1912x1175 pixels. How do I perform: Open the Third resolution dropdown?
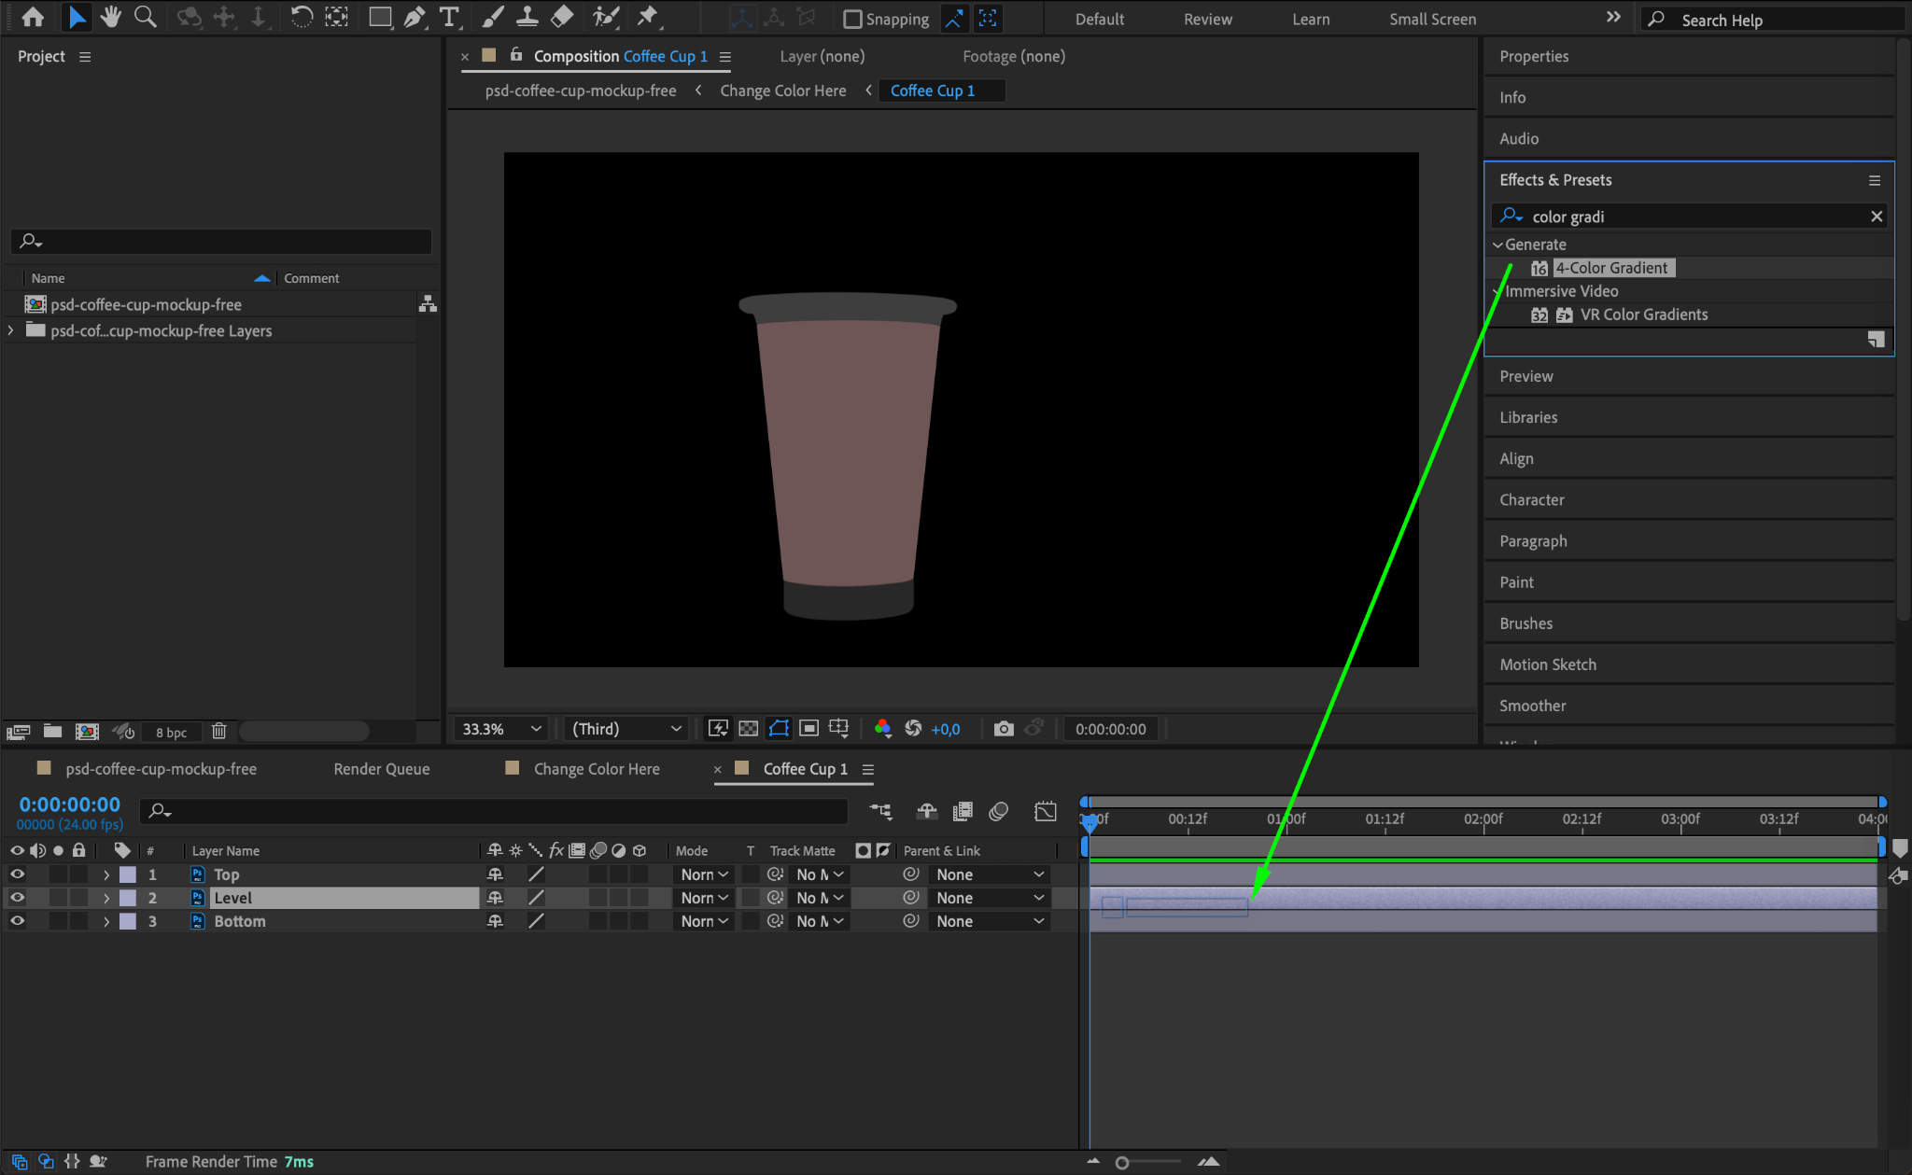(x=626, y=729)
